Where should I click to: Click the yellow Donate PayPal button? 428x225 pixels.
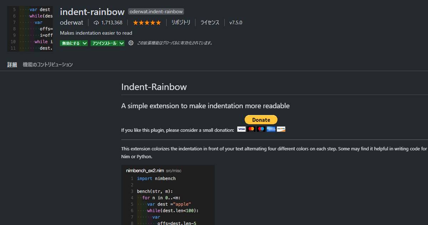pyautogui.click(x=261, y=120)
